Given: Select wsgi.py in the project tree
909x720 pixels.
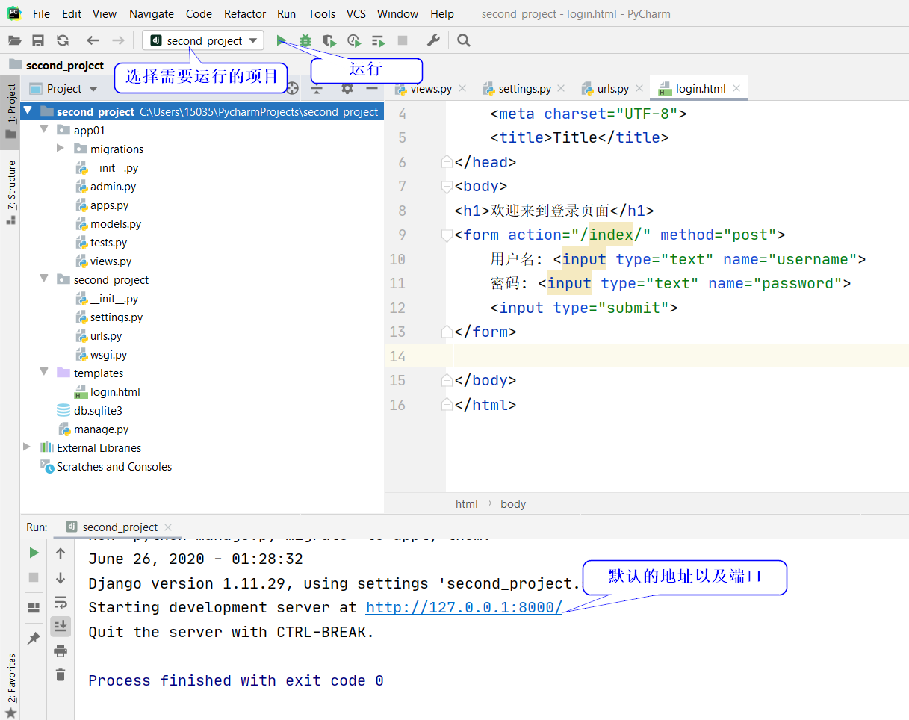Looking at the screenshot, I should pyautogui.click(x=108, y=354).
